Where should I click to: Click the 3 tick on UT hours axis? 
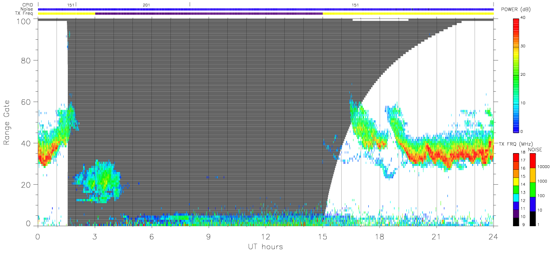tap(95, 237)
